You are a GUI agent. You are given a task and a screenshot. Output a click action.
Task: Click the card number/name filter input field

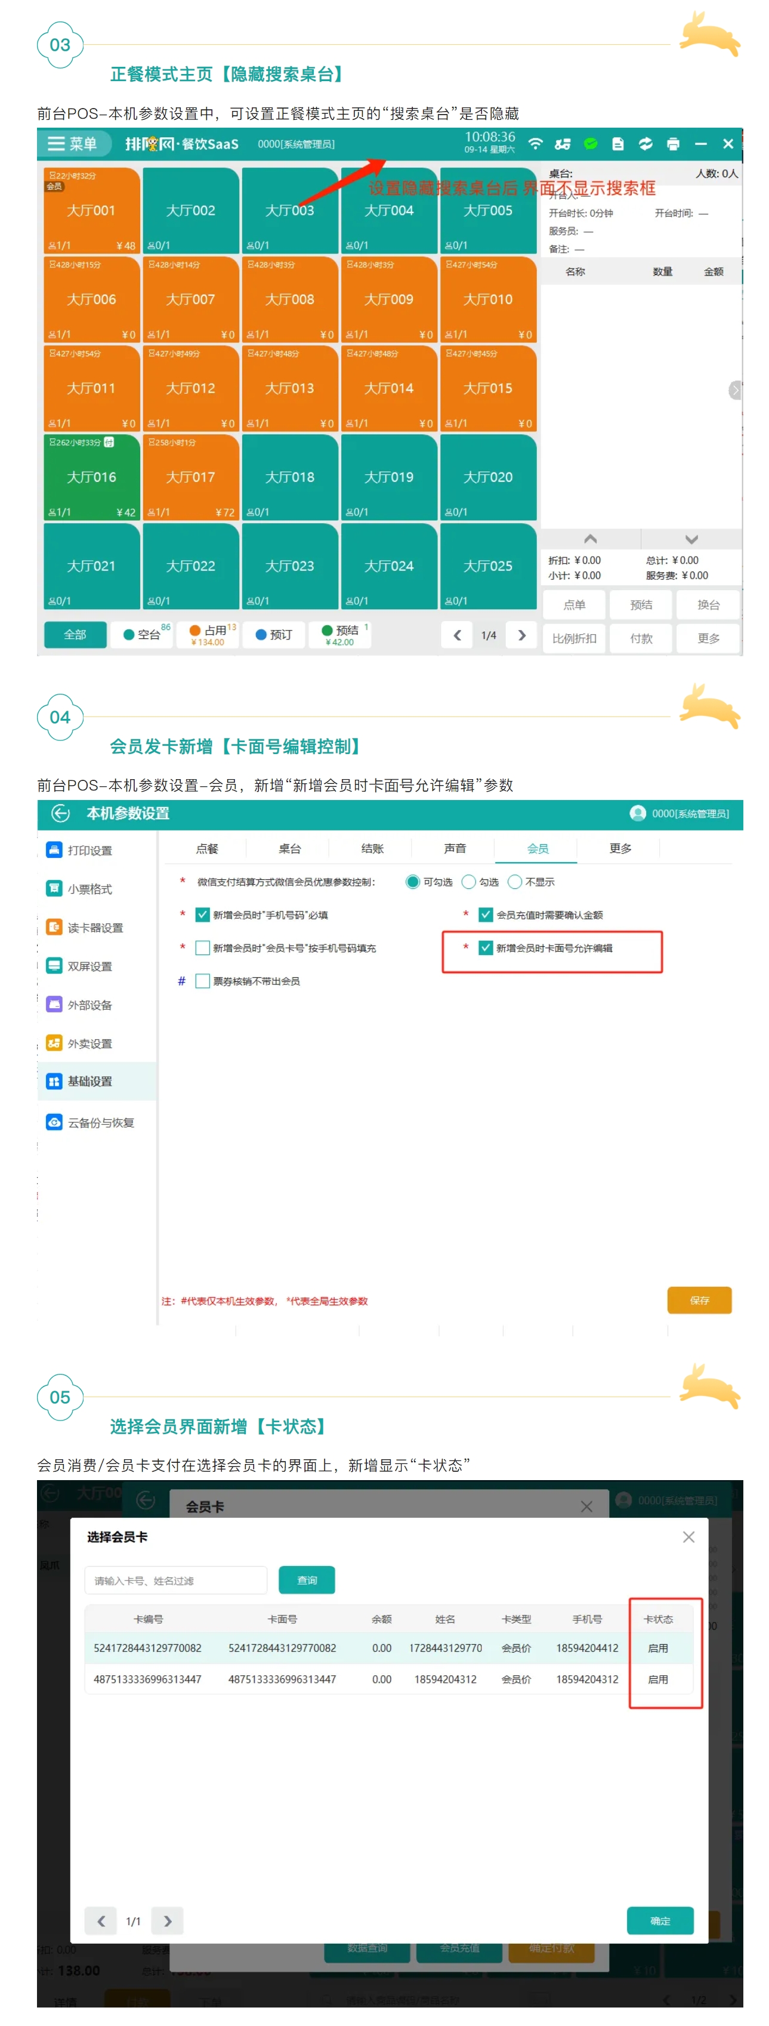click(176, 1580)
